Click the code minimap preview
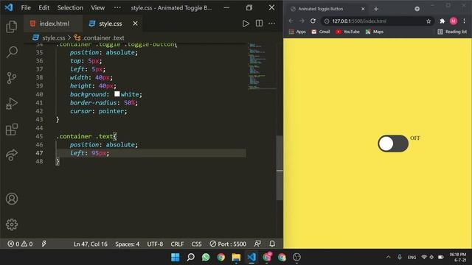This screenshot has width=472, height=265. point(261,66)
